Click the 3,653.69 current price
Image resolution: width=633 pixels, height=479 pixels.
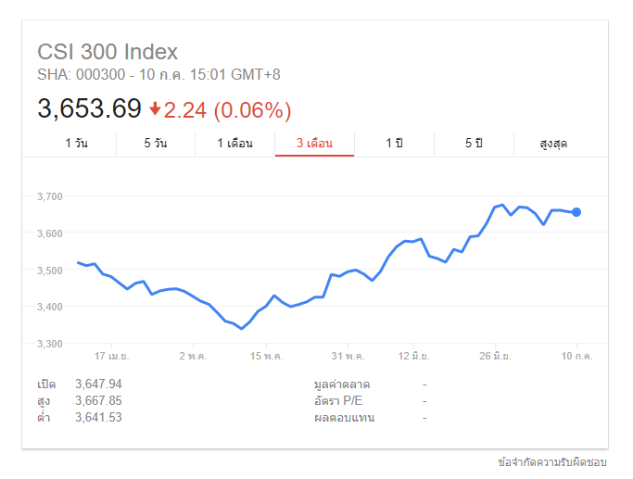(89, 109)
